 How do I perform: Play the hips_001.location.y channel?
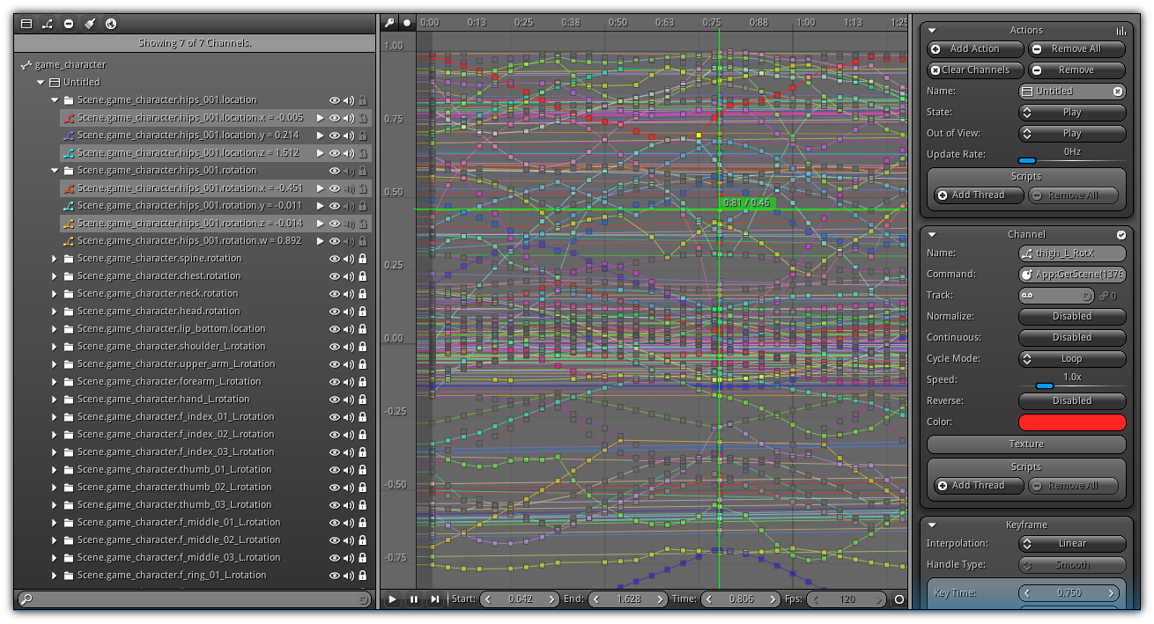coord(321,136)
